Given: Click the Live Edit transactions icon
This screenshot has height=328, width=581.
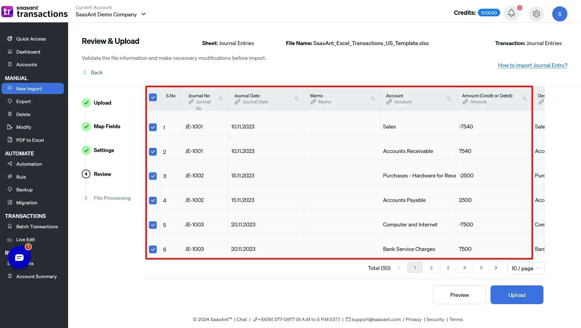Looking at the screenshot, I should pos(9,239).
